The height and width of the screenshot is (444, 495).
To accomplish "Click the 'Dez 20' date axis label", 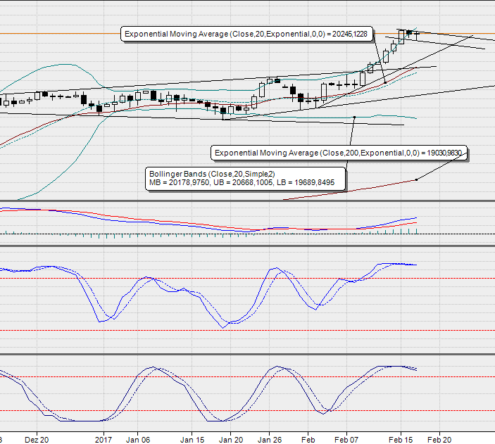I will coord(37,440).
